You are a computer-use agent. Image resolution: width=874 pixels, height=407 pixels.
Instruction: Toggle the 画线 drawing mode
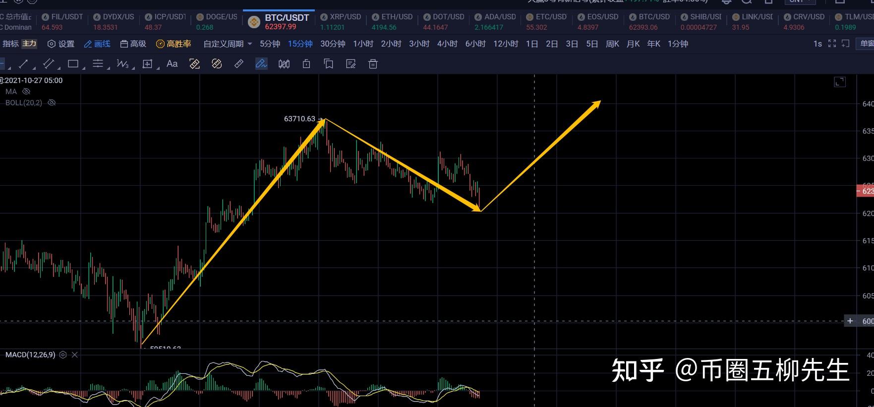coord(97,44)
